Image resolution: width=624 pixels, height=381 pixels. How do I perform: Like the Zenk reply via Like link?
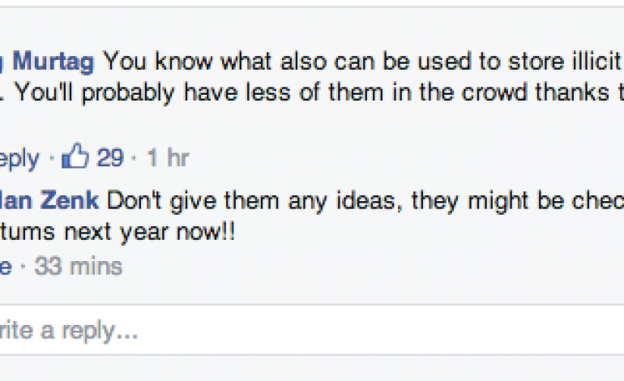point(5,265)
